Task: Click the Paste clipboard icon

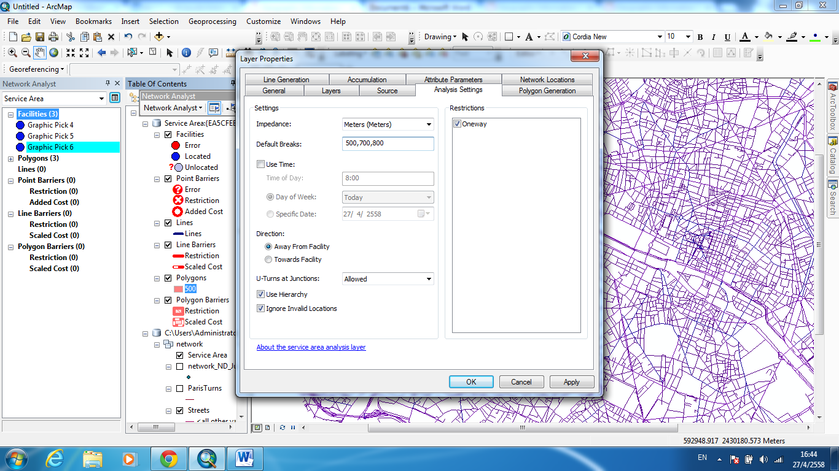Action: [x=98, y=37]
